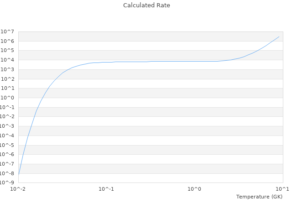Click the curve plateau above 10^-1 temperature

pyautogui.click(x=106, y=62)
